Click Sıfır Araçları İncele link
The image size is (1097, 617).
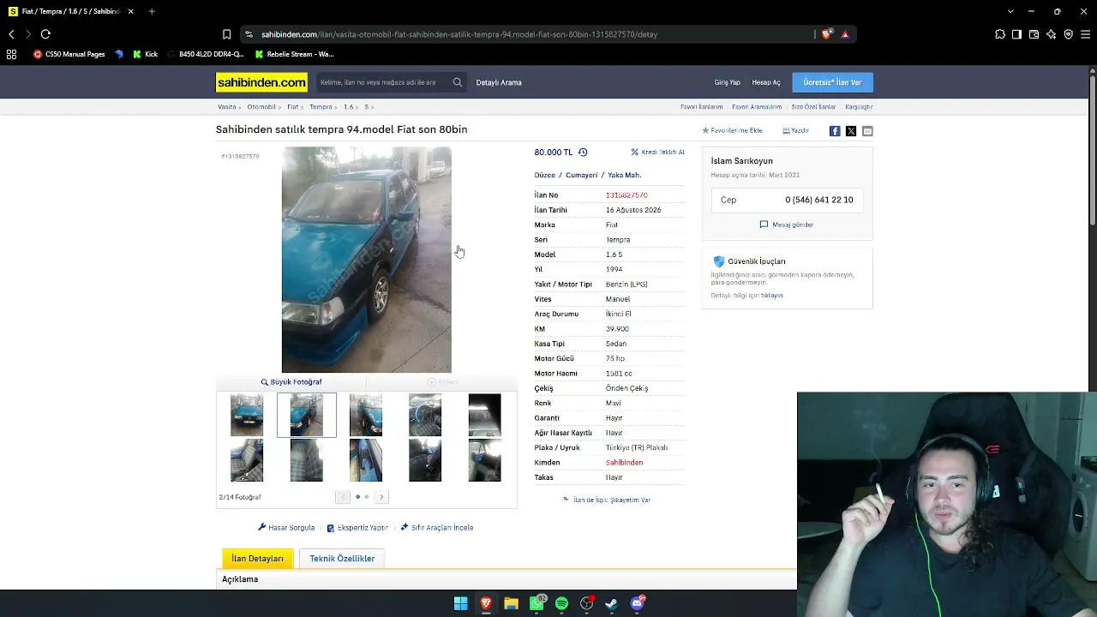437,528
